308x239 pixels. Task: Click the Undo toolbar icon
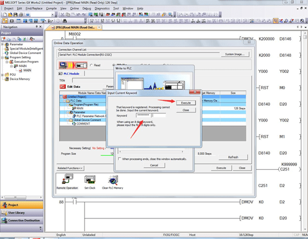[78, 14]
